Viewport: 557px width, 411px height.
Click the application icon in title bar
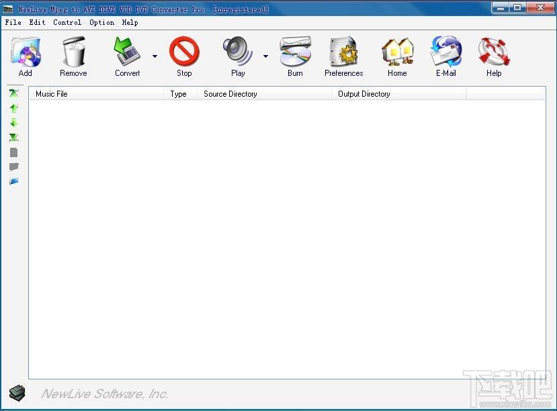[8, 9]
